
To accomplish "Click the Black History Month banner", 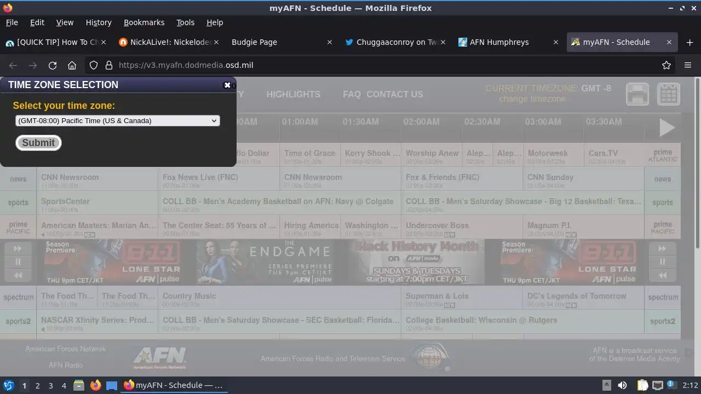I will point(417,262).
